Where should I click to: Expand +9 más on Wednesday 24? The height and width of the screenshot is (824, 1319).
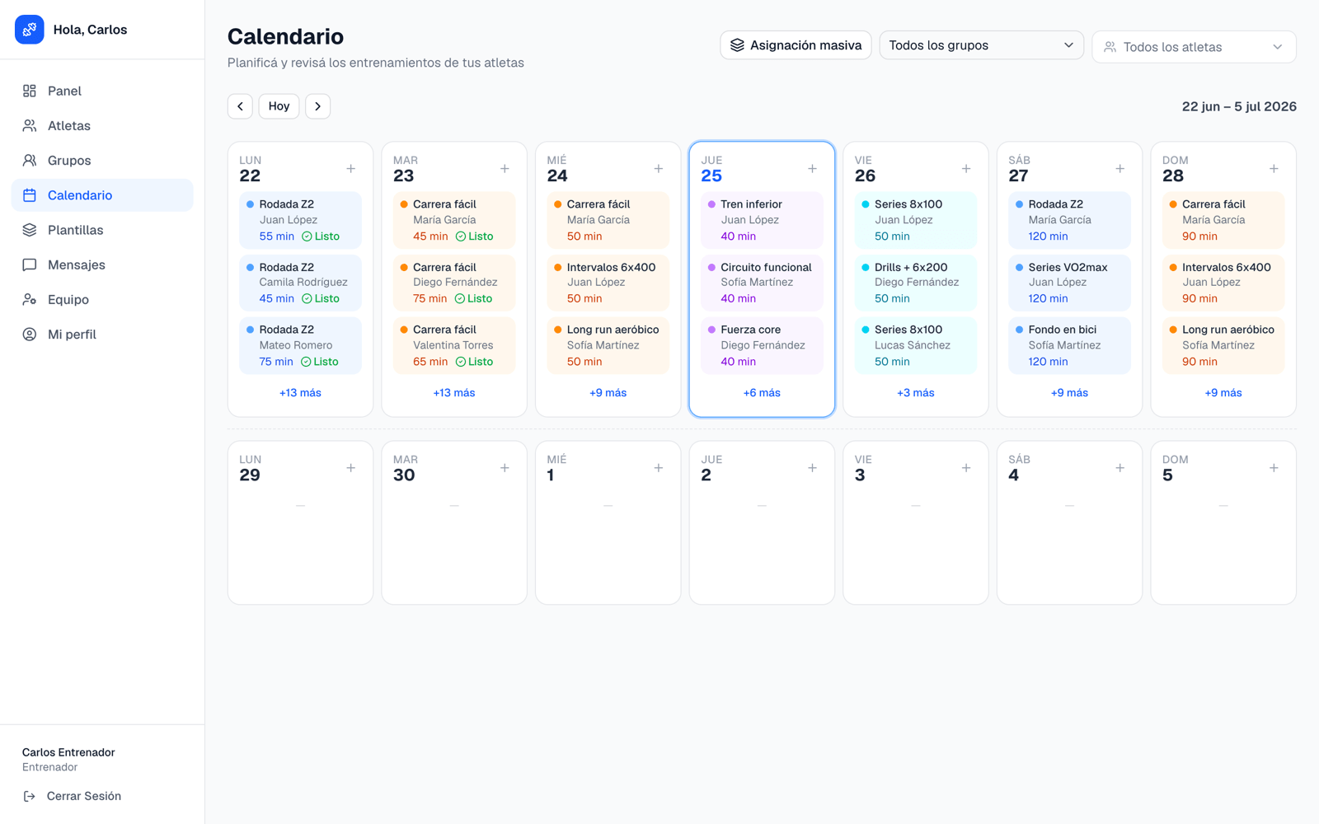click(608, 393)
